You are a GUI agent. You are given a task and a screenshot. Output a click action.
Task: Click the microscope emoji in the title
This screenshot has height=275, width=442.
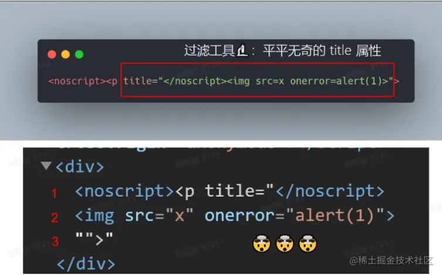pyautogui.click(x=242, y=51)
